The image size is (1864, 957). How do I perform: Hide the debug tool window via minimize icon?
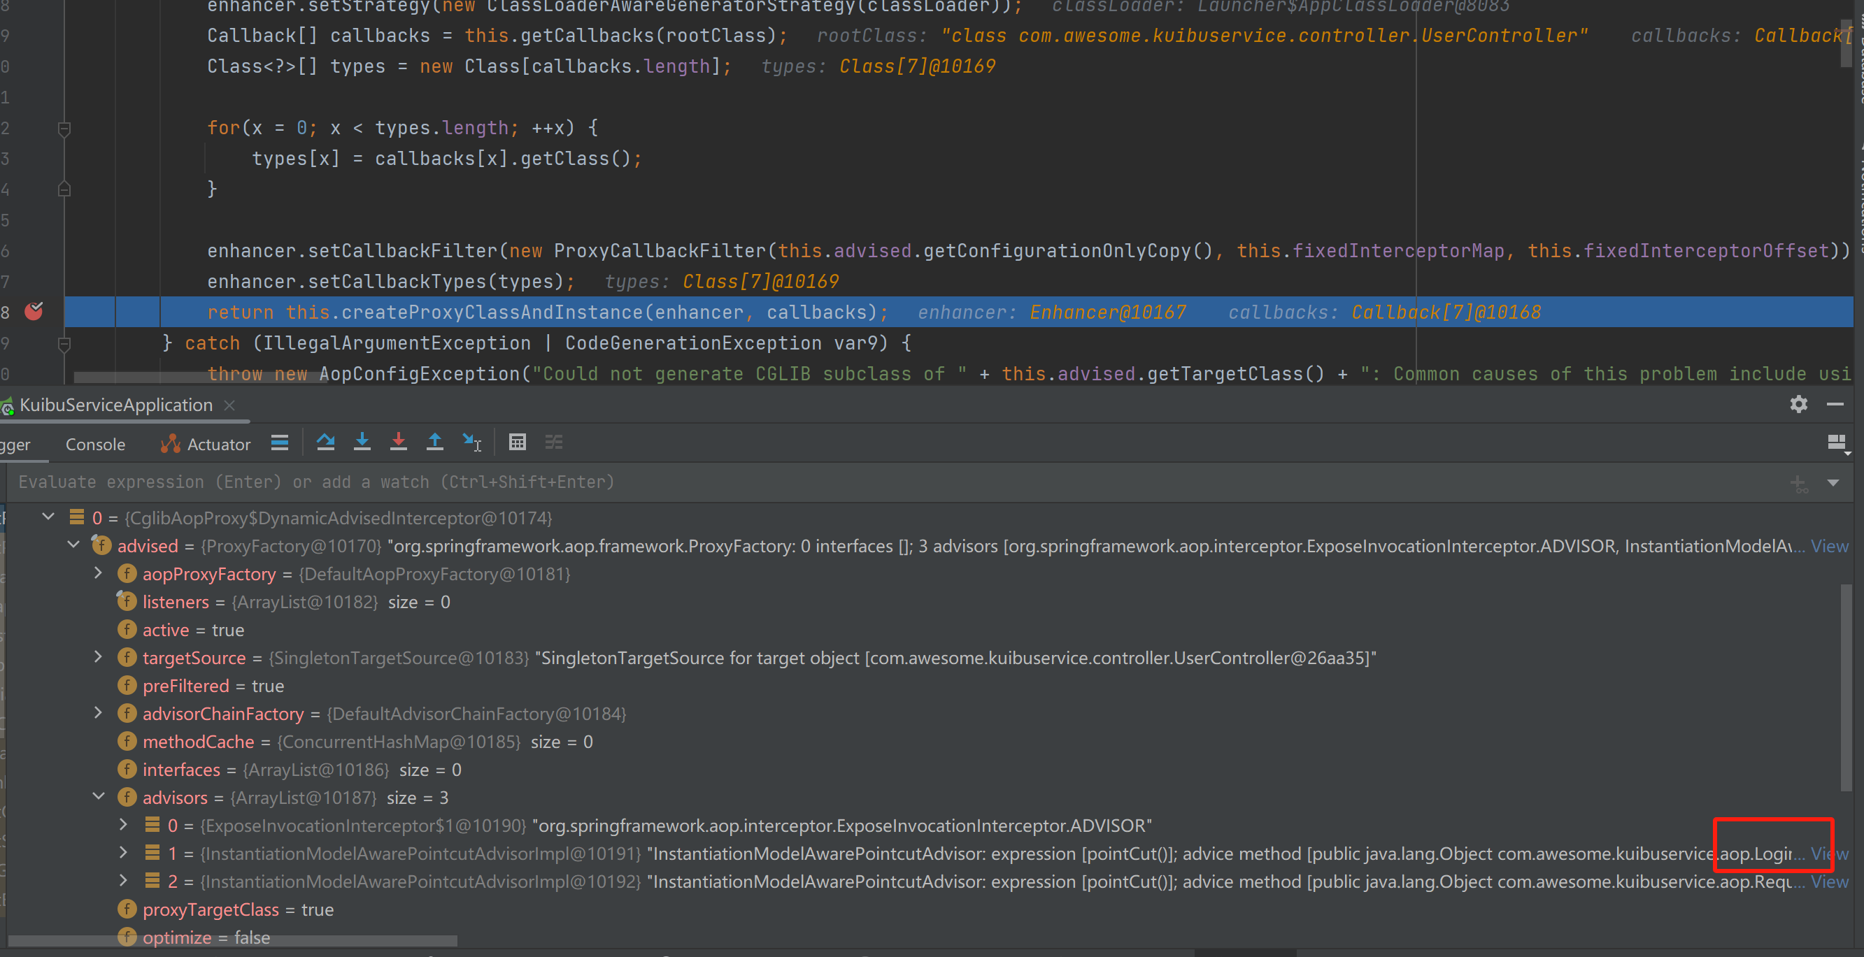click(x=1837, y=405)
